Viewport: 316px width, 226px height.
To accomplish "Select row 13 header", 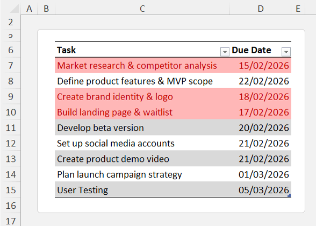I will pyautogui.click(x=11, y=159).
